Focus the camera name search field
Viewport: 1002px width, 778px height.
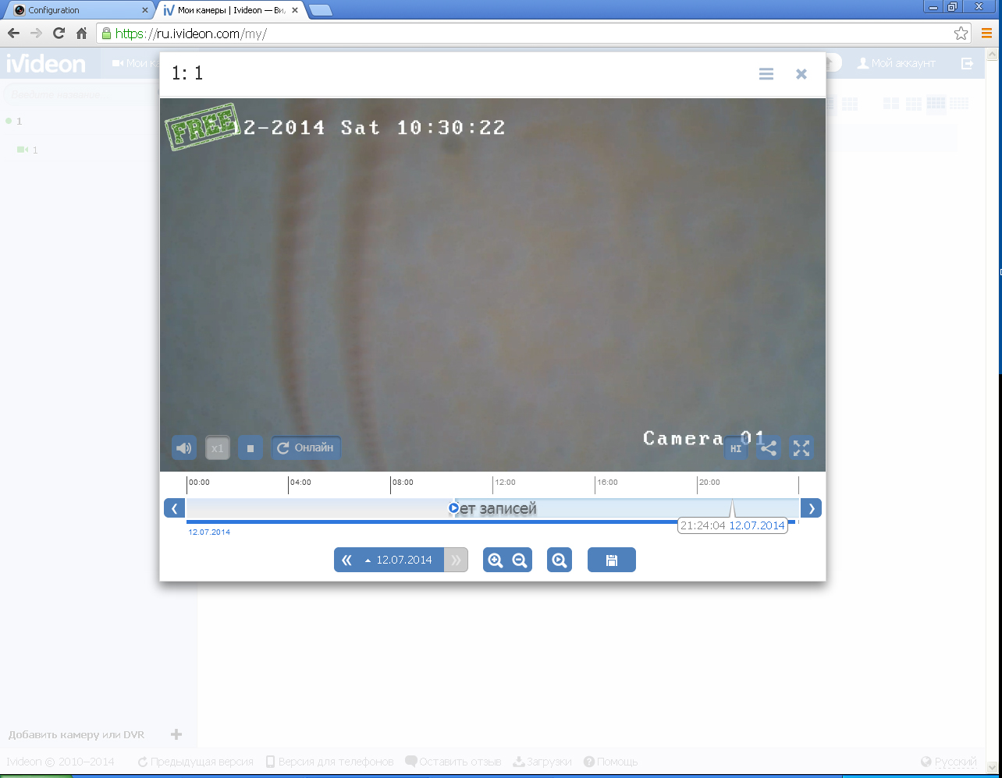coord(82,94)
